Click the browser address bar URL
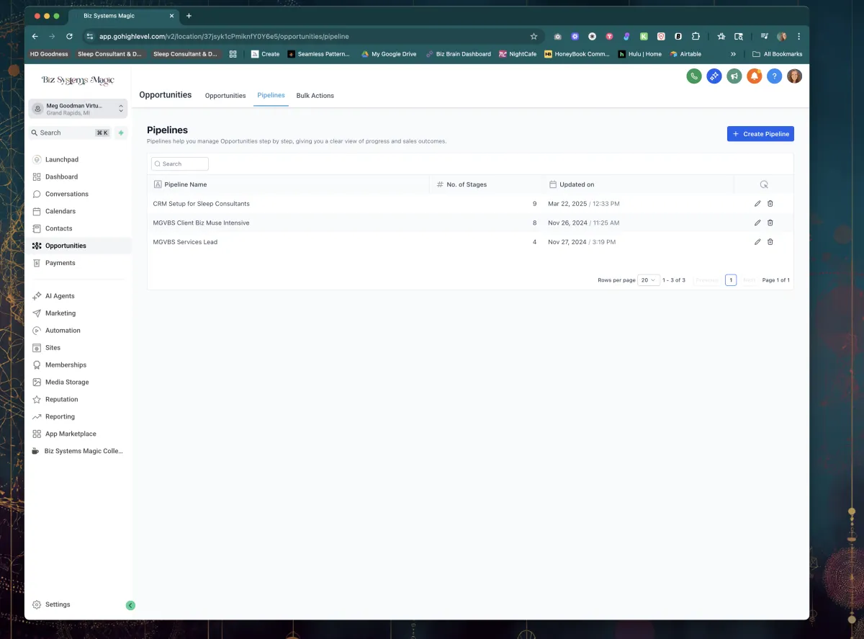Image resolution: width=864 pixels, height=639 pixels. (x=224, y=36)
